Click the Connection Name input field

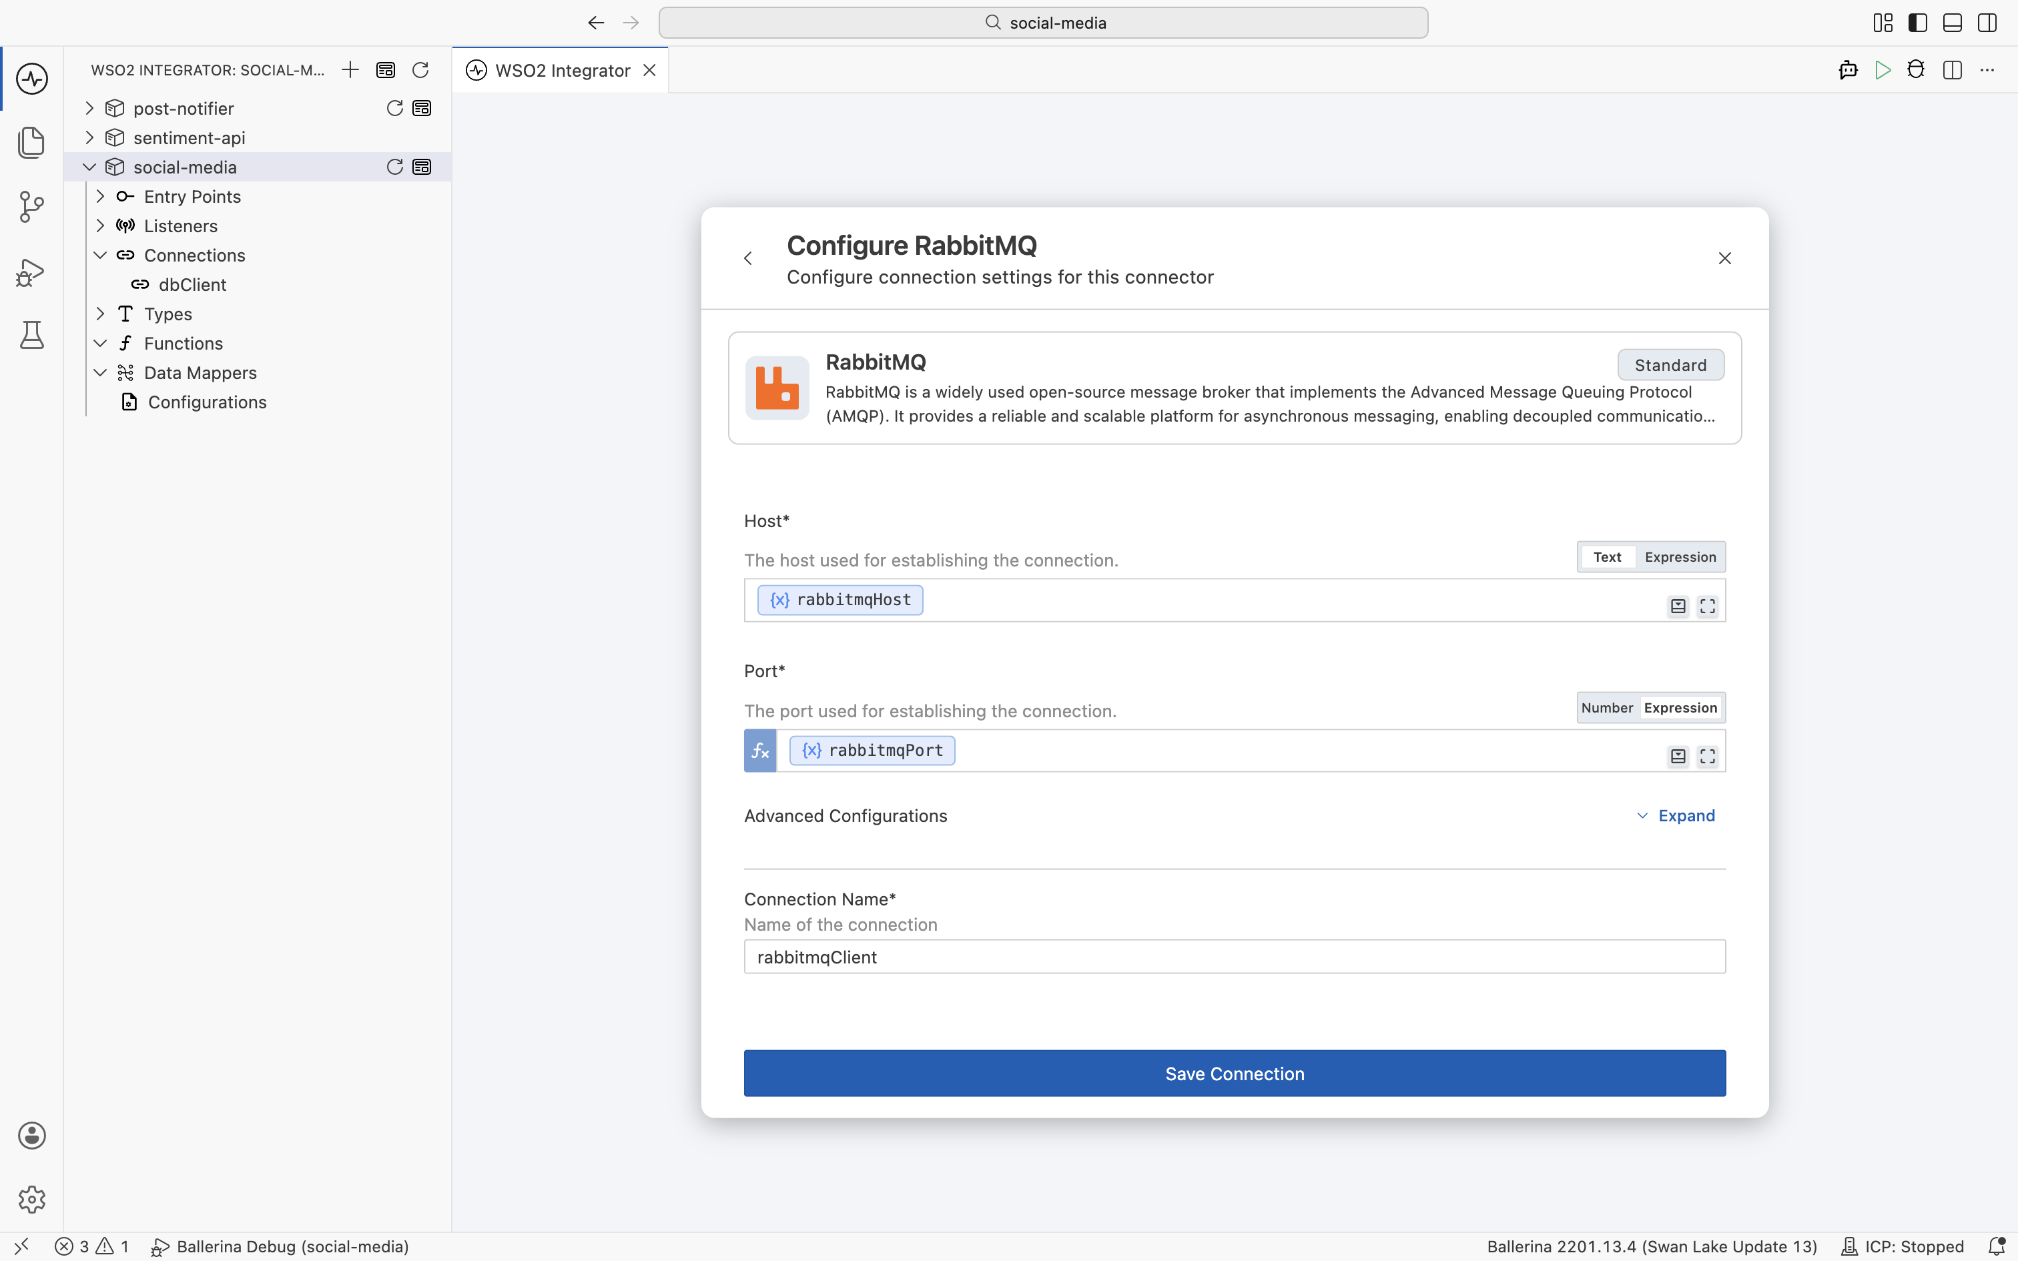1234,957
